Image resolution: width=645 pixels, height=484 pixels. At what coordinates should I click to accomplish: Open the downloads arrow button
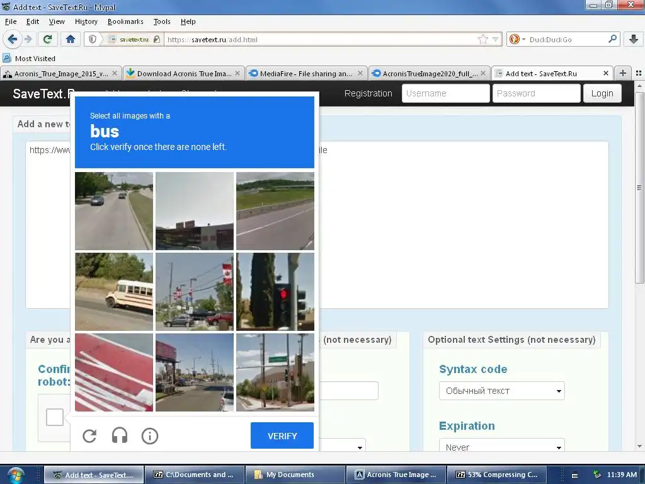634,39
